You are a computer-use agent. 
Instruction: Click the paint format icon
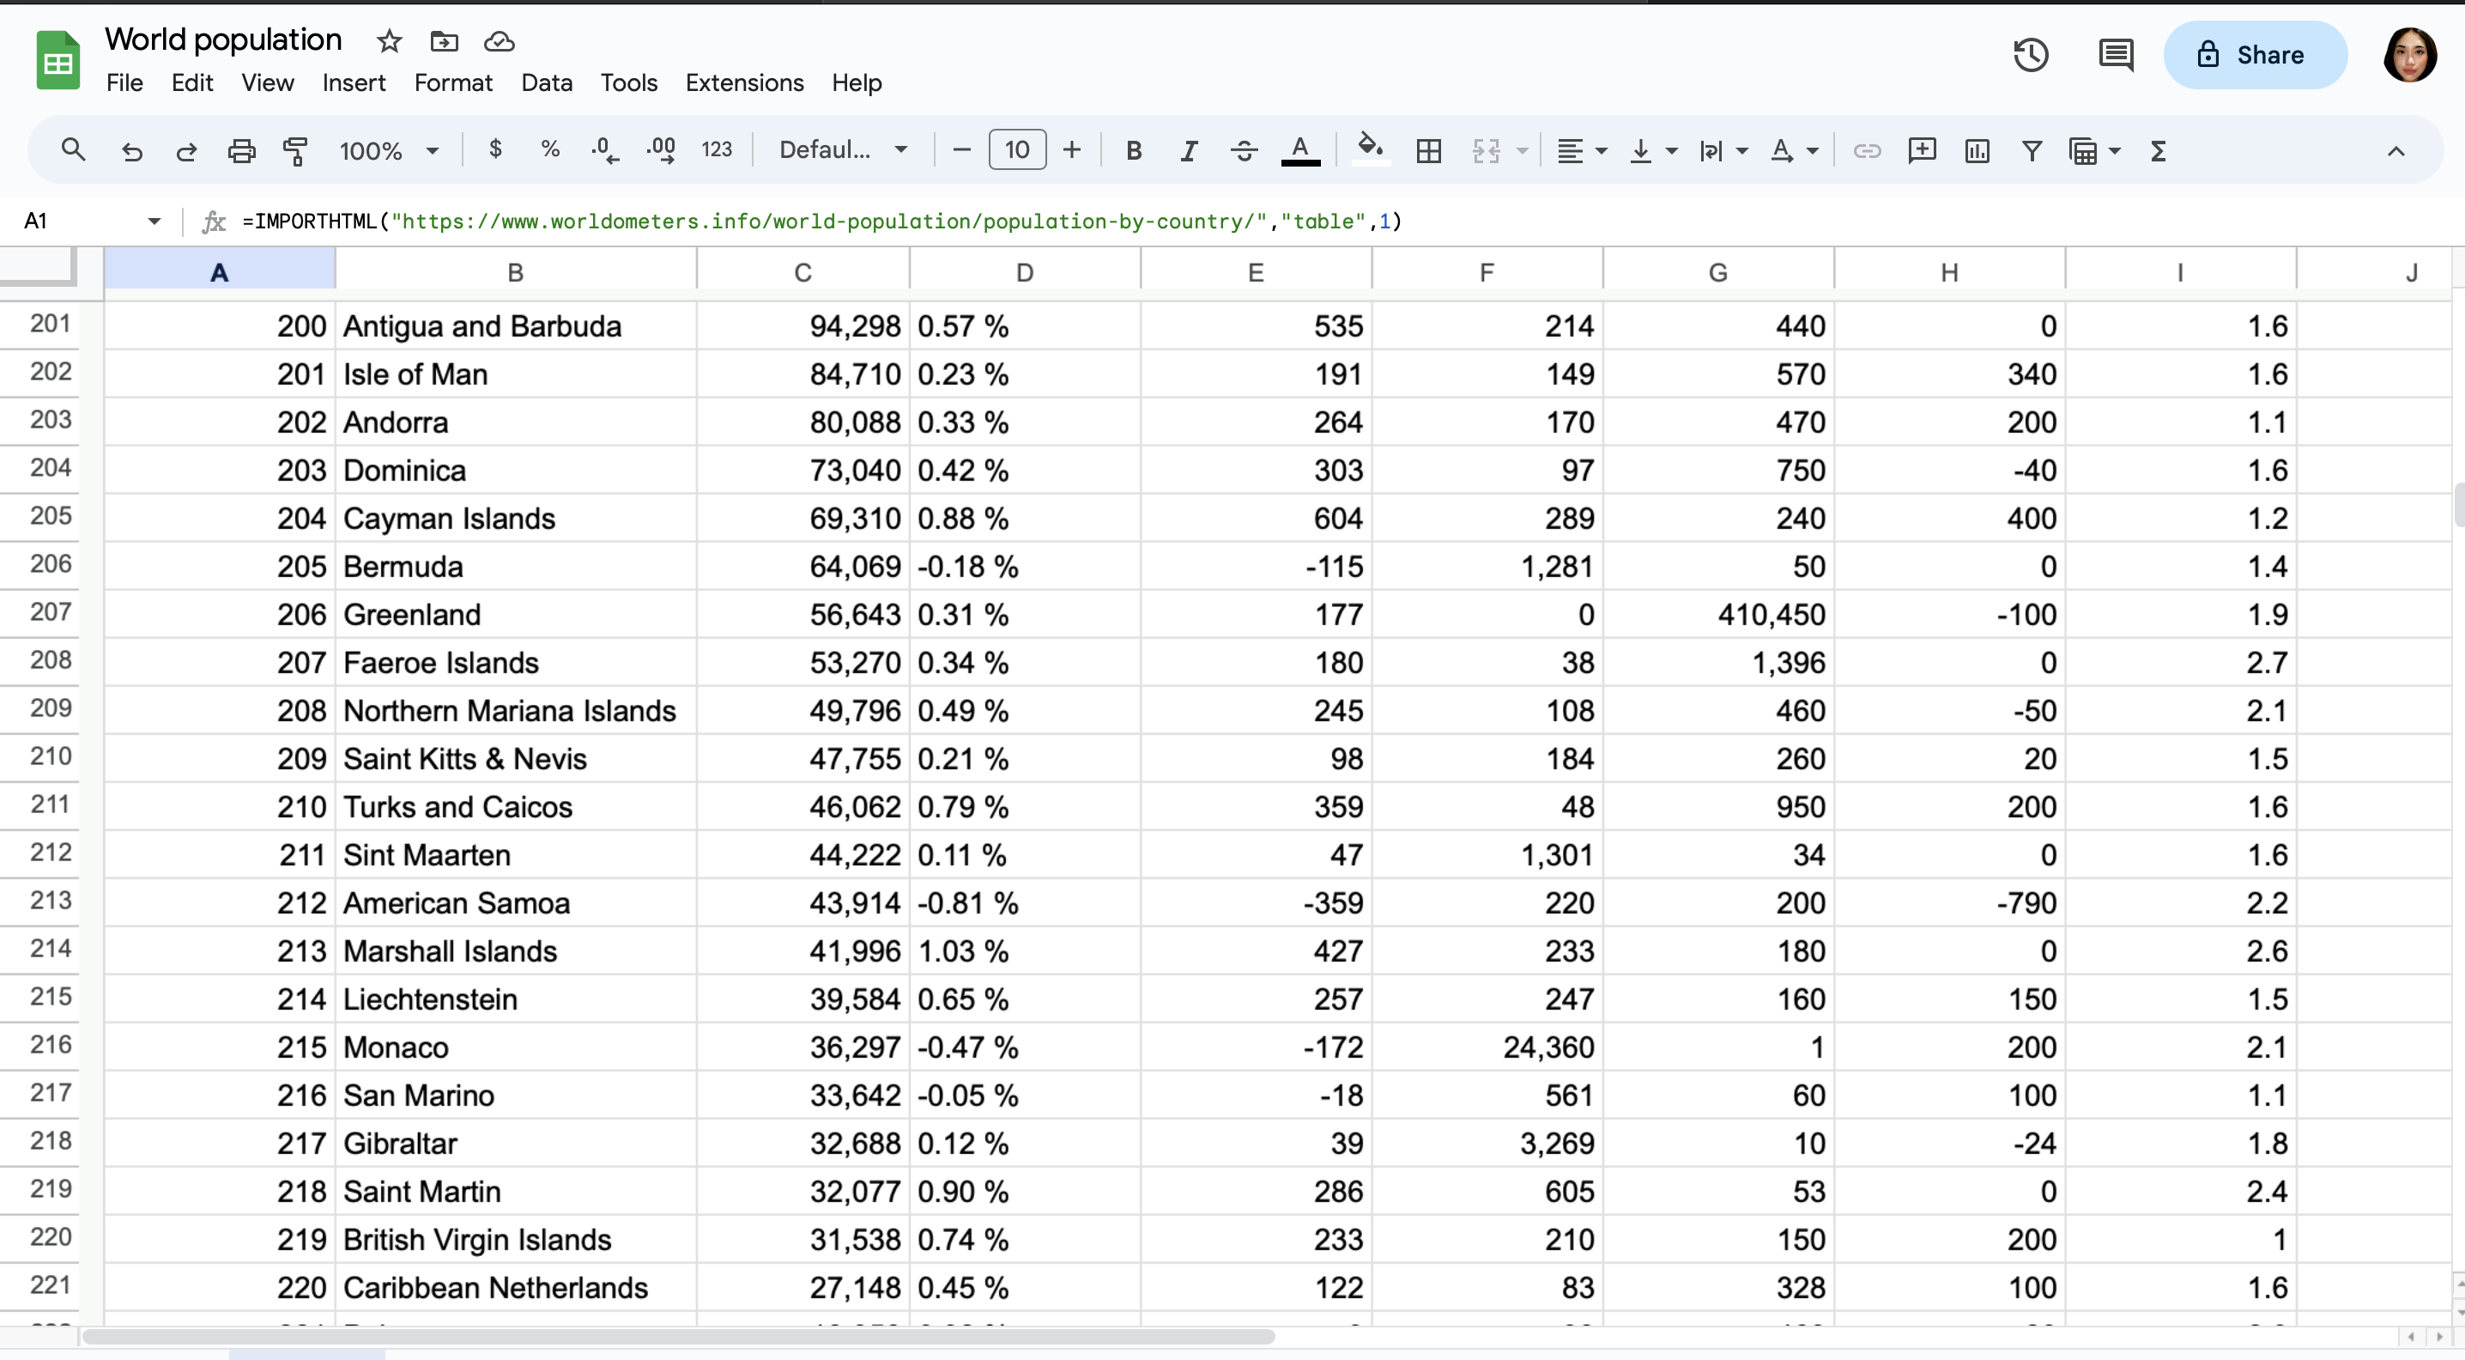pos(294,150)
